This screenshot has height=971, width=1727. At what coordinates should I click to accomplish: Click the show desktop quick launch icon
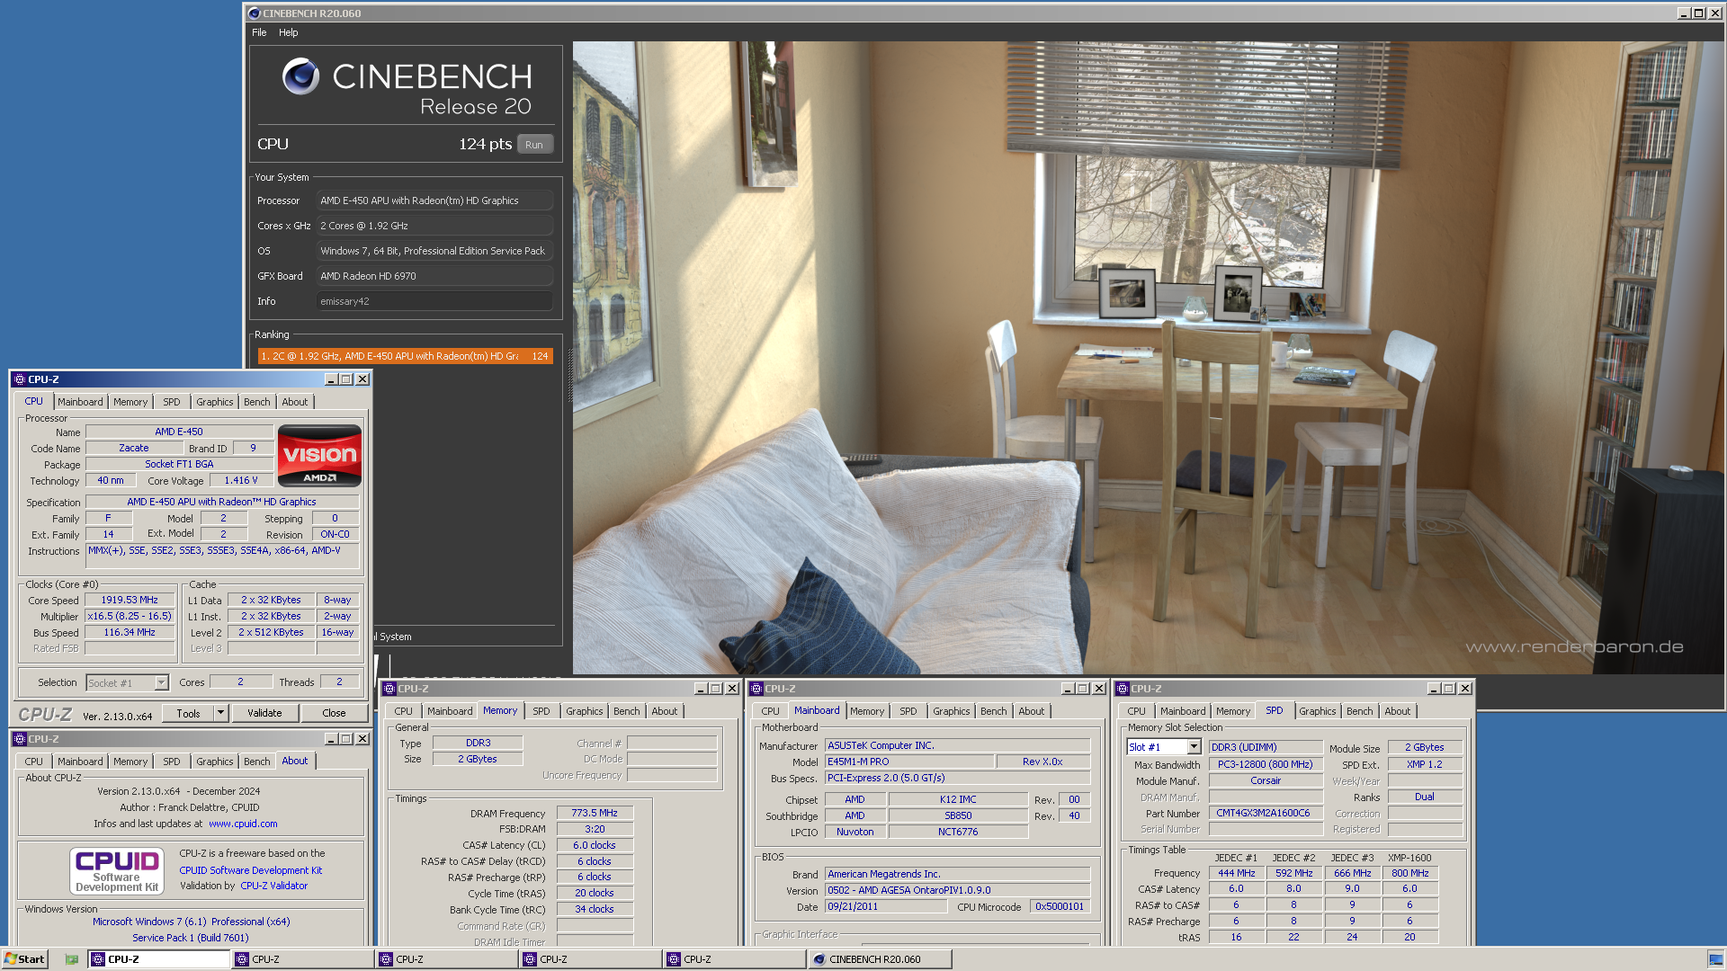click(x=72, y=959)
